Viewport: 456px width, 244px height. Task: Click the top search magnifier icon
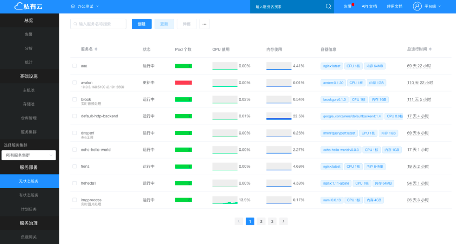329,6
